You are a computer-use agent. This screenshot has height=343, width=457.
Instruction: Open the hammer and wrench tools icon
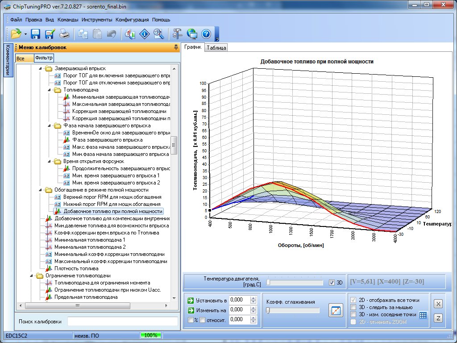(178, 33)
